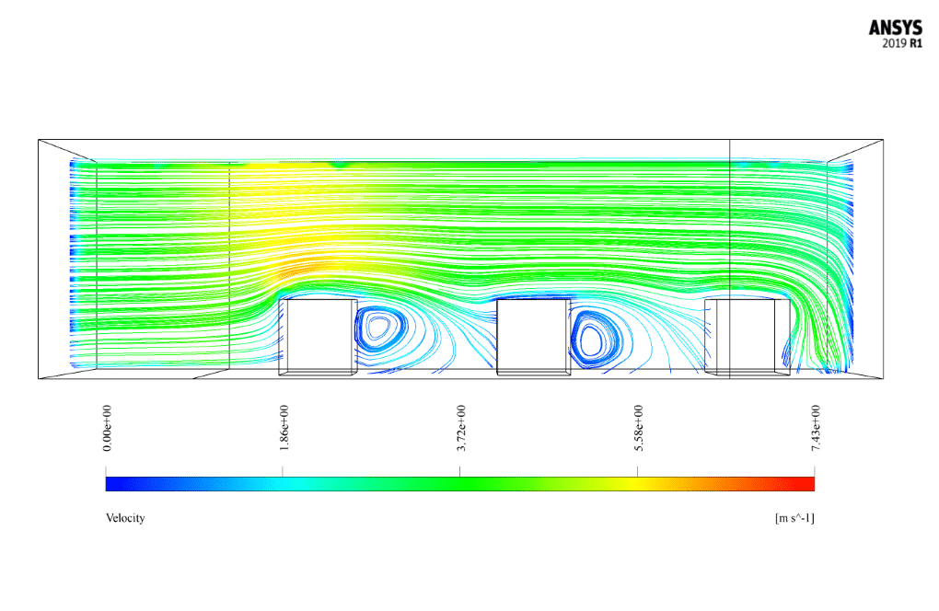The height and width of the screenshot is (611, 939).
Task: Select the middle rectangular block obstacle
Action: [533, 337]
